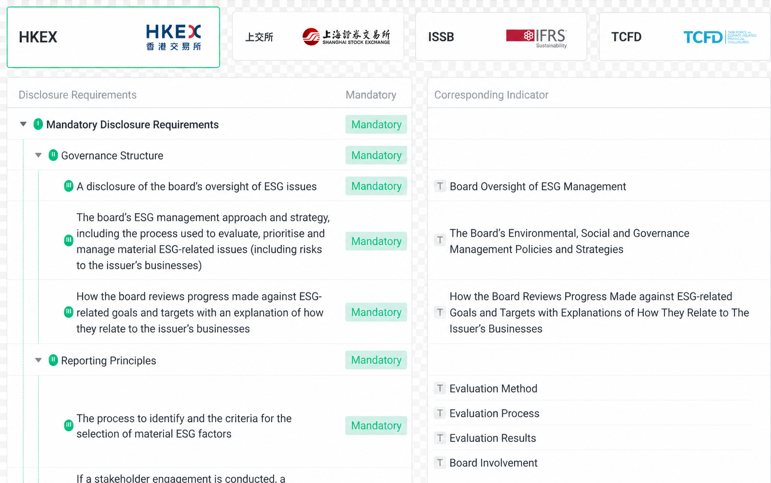Click Mandatory badge on Governance Structure row
The height and width of the screenshot is (483, 771).
coord(376,155)
